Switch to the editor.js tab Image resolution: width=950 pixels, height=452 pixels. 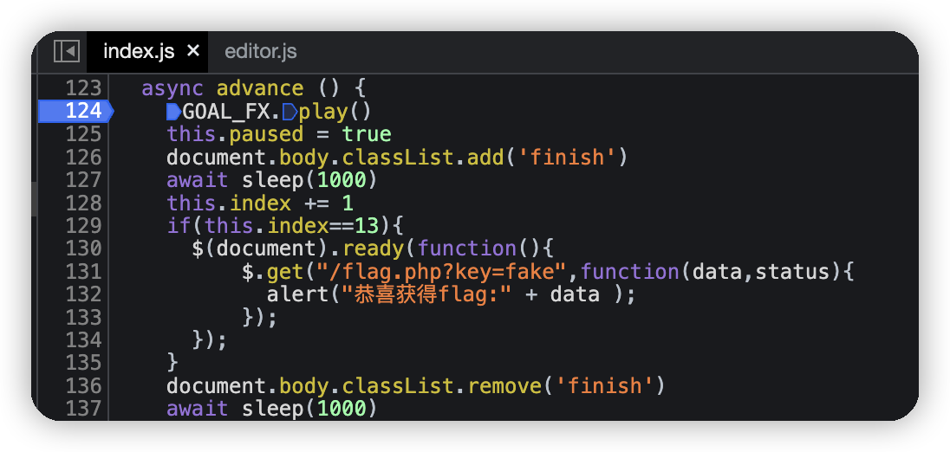click(x=260, y=51)
